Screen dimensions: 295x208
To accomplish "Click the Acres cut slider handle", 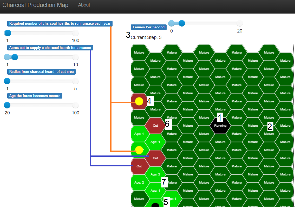I will coord(15,57).
